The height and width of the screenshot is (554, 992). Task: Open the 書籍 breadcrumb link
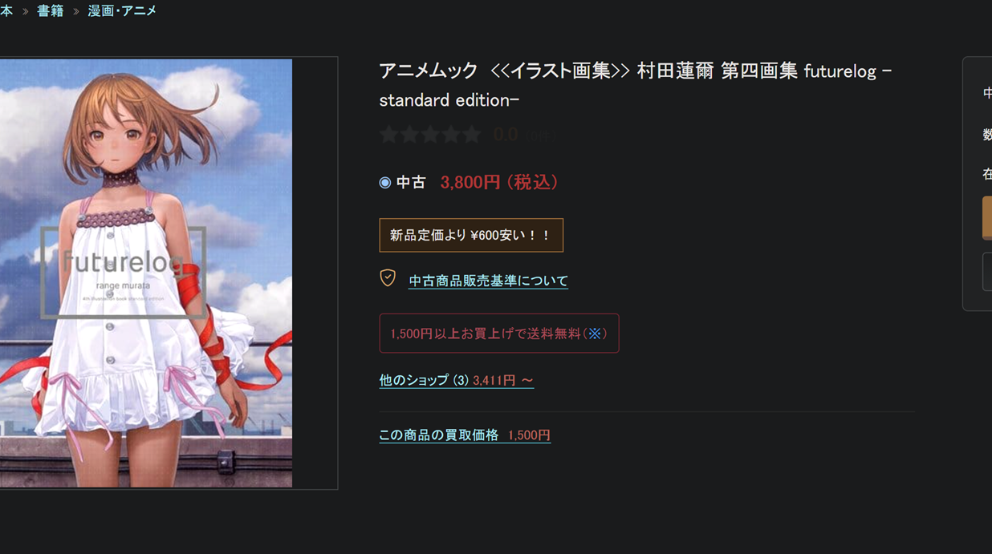pyautogui.click(x=50, y=10)
